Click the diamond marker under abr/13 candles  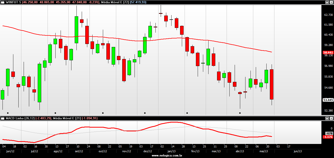pos(240,113)
